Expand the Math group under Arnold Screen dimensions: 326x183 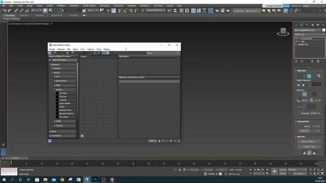(x=65, y=85)
